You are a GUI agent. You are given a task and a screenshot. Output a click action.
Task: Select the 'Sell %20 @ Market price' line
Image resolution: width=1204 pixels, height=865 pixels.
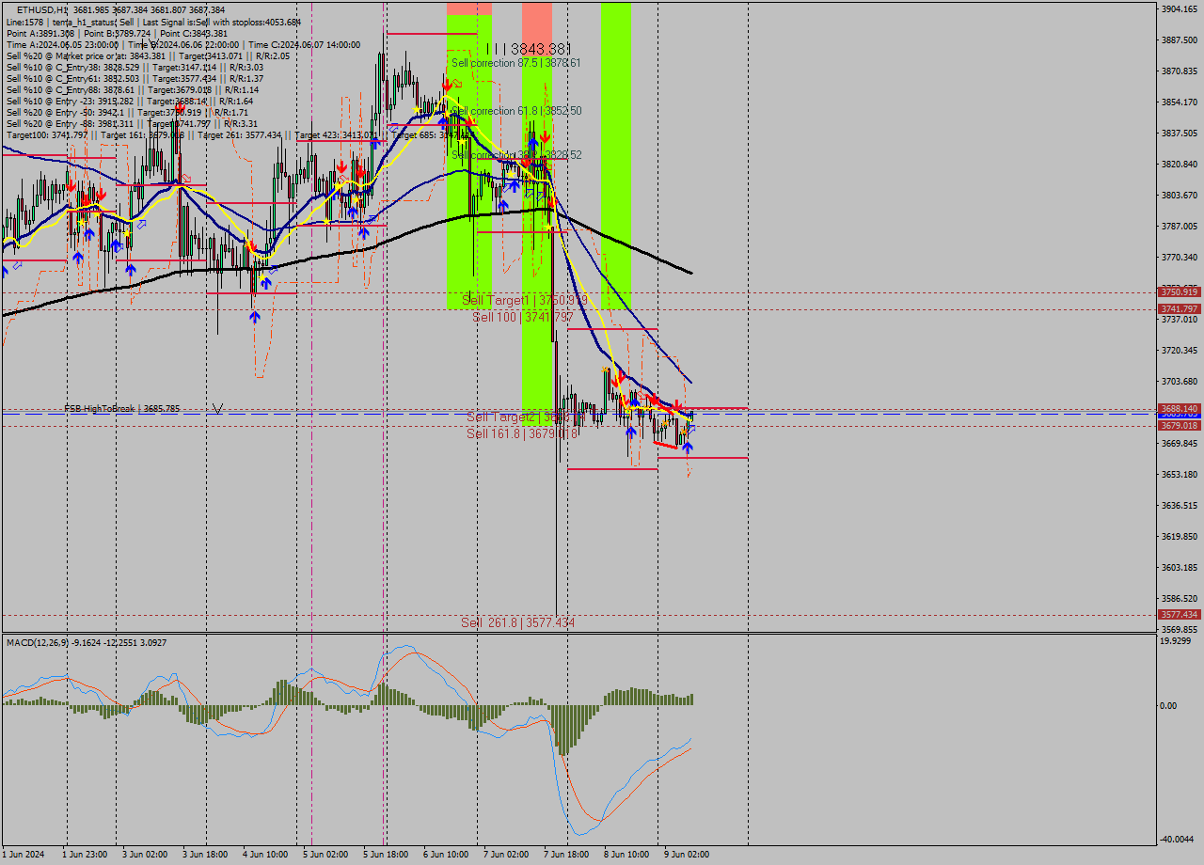(x=148, y=55)
